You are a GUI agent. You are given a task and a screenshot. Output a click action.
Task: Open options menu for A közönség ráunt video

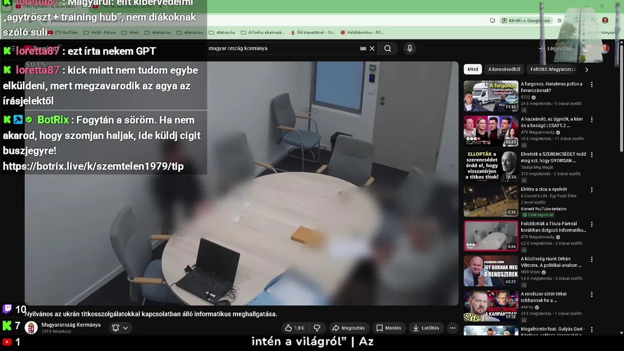592,259
